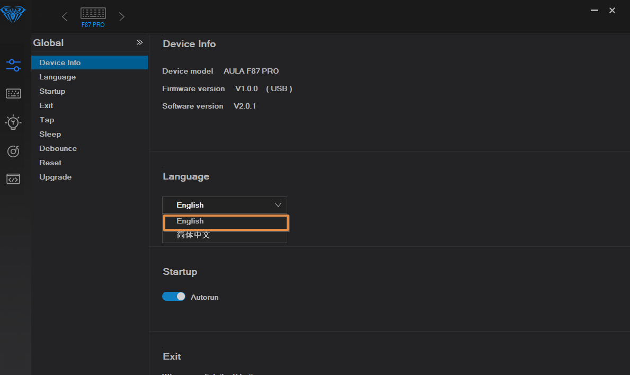Click the Exit section heading
The height and width of the screenshot is (375, 630).
click(x=172, y=356)
